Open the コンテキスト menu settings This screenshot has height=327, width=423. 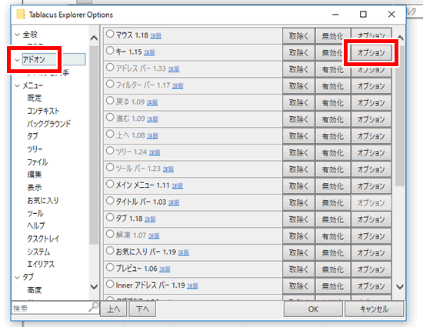(x=43, y=111)
